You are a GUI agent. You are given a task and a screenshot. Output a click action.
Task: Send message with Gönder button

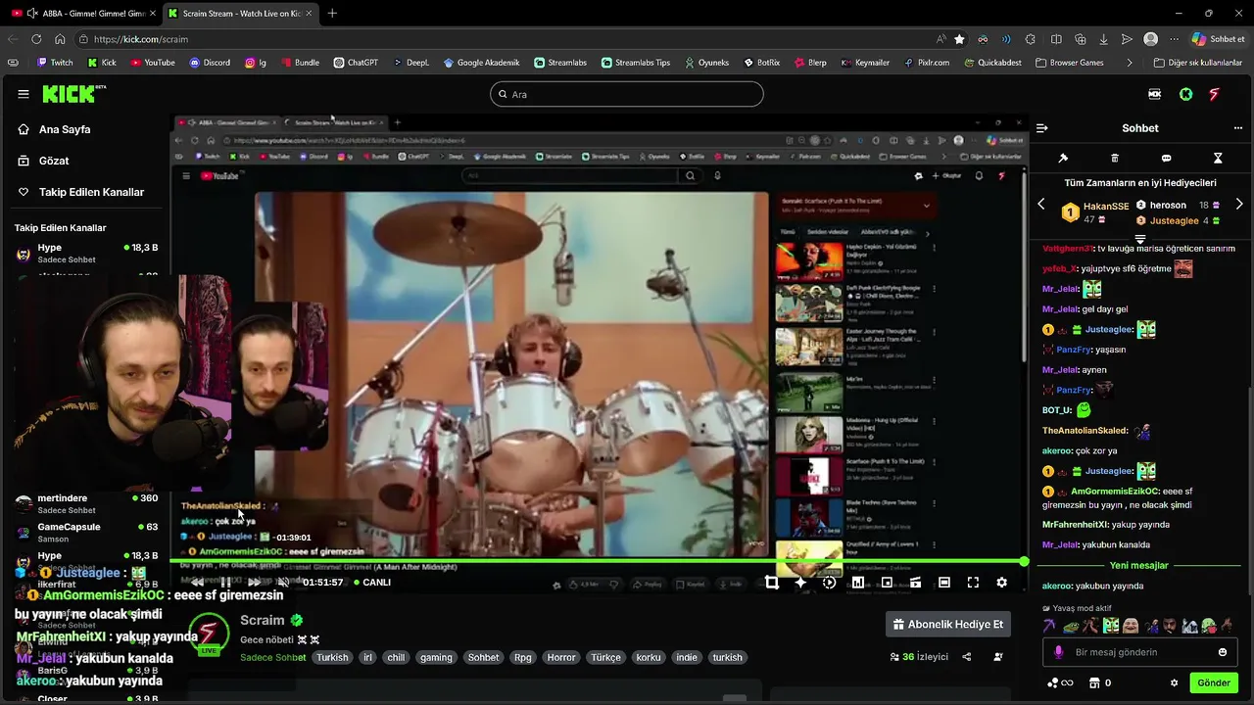coord(1214,683)
